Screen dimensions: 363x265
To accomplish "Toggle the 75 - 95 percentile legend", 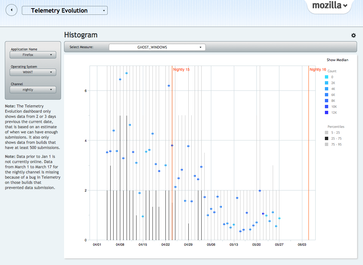I will pos(327,145).
